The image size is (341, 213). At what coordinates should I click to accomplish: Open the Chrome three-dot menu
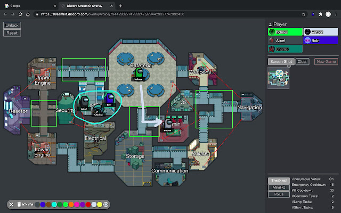tap(336, 14)
